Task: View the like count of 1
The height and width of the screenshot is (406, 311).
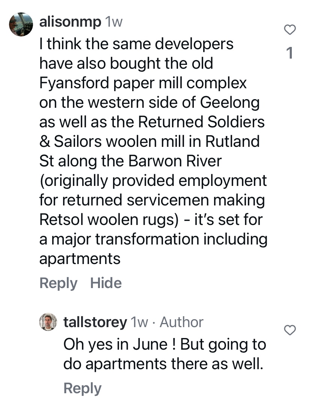Action: coord(289,54)
